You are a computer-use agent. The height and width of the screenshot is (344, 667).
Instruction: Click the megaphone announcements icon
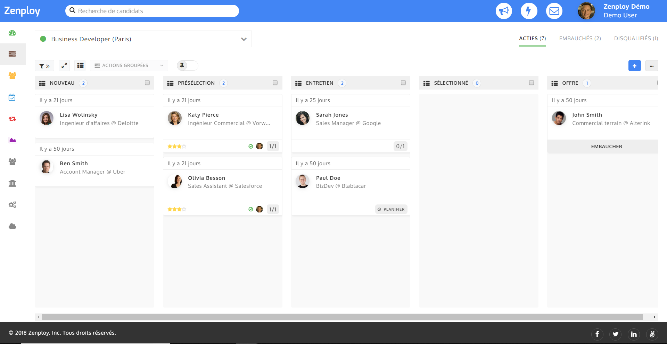tap(504, 11)
